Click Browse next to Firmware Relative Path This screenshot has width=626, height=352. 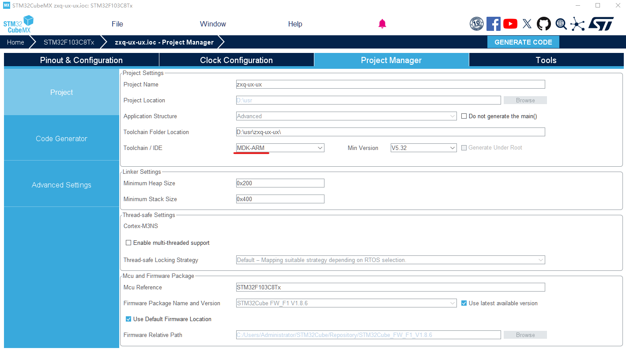coord(525,335)
